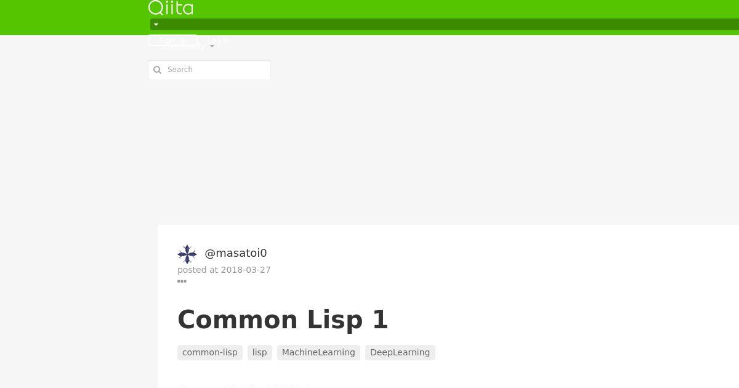Open the three-dot article options menu
739x388 pixels.
(x=182, y=281)
